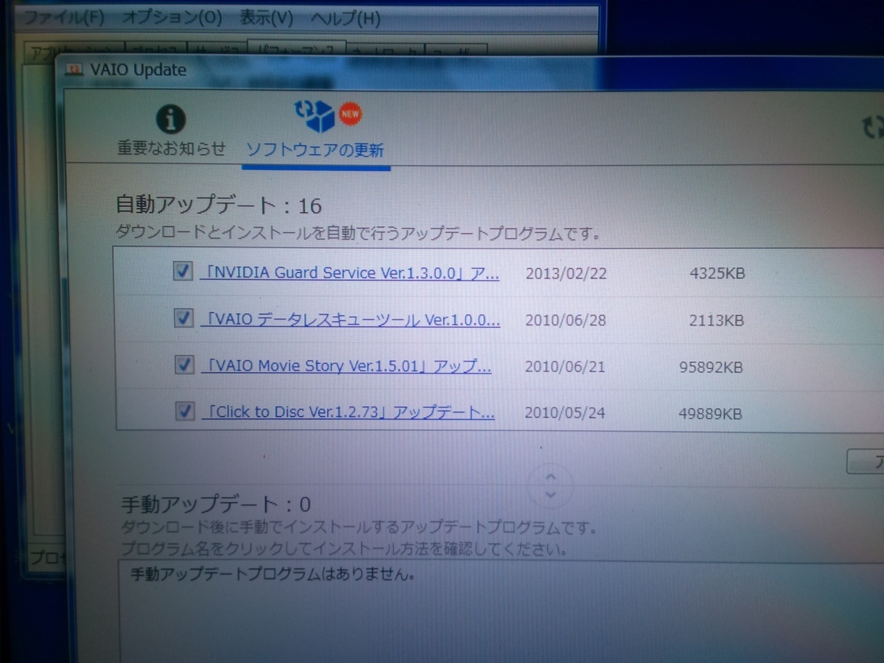884x663 pixels.
Task: Click 自動アップデート：16 heading
Action: 219,206
